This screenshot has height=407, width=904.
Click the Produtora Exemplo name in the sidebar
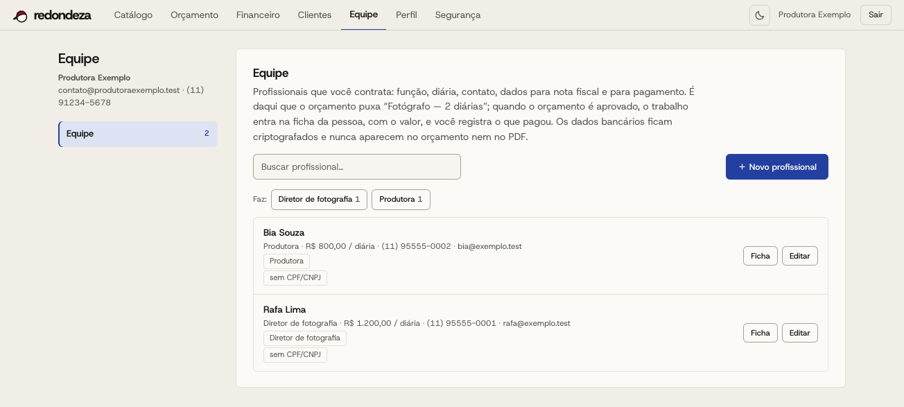94,78
